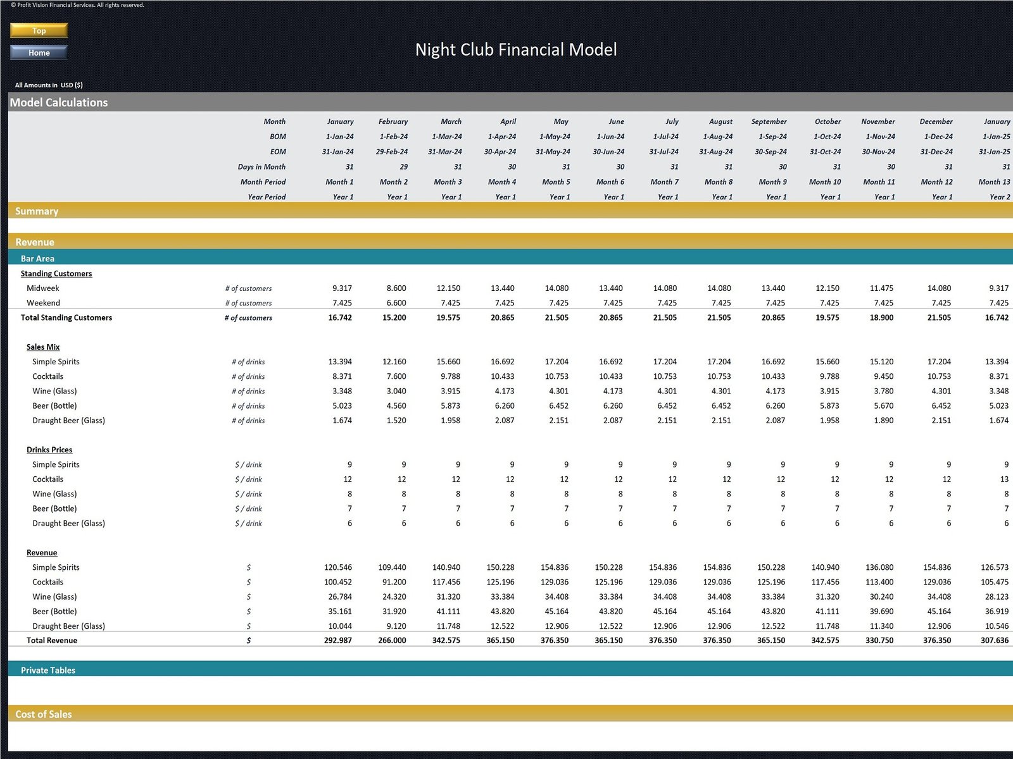Select the Total Revenue value for January
Image resolution: width=1013 pixels, height=759 pixels.
339,639
